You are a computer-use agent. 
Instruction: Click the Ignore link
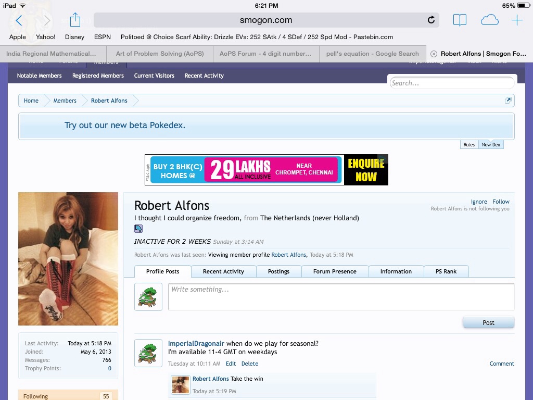click(x=479, y=202)
